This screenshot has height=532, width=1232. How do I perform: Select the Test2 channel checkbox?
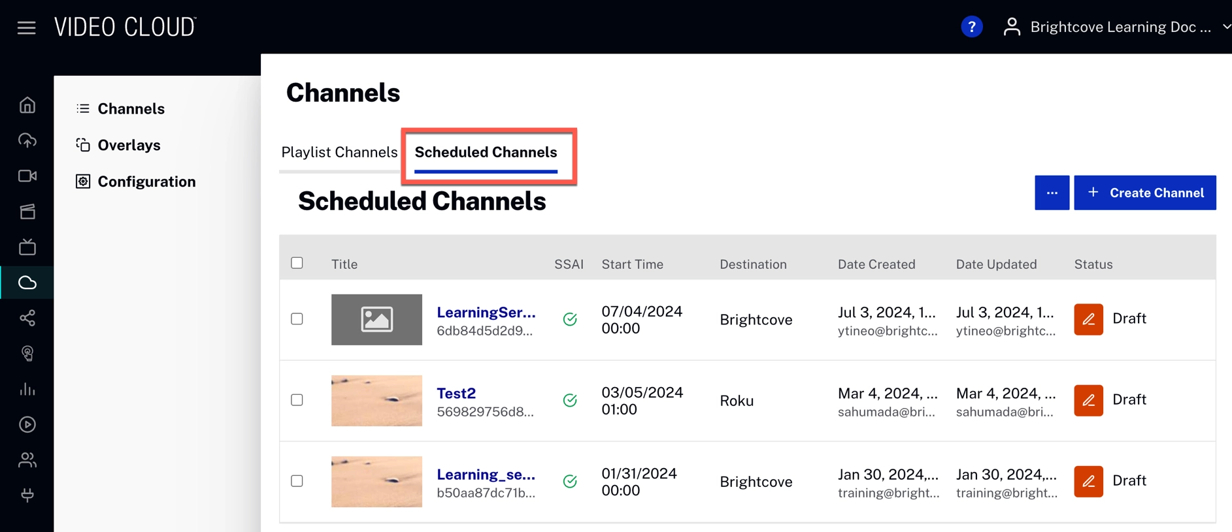click(x=297, y=400)
